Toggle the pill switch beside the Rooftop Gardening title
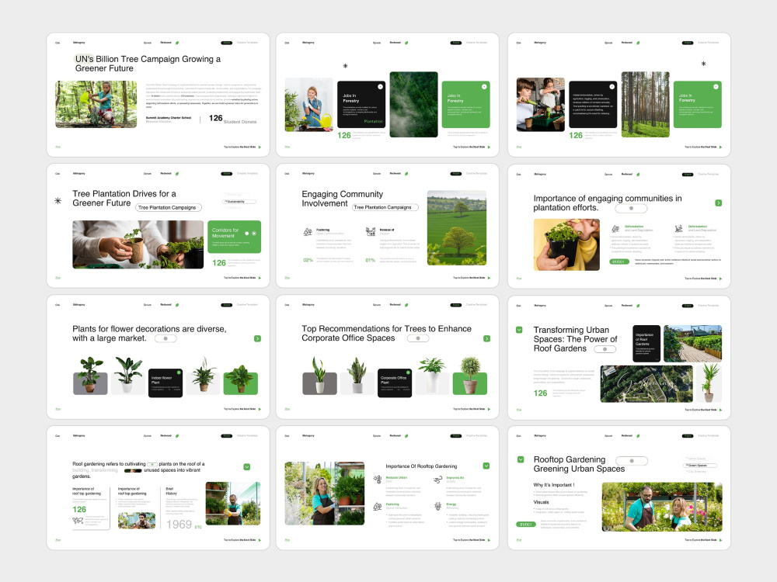The image size is (777, 582). (x=632, y=461)
